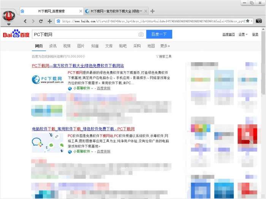Select the 文库 search category
This screenshot has height=199, width=266.
109,46
